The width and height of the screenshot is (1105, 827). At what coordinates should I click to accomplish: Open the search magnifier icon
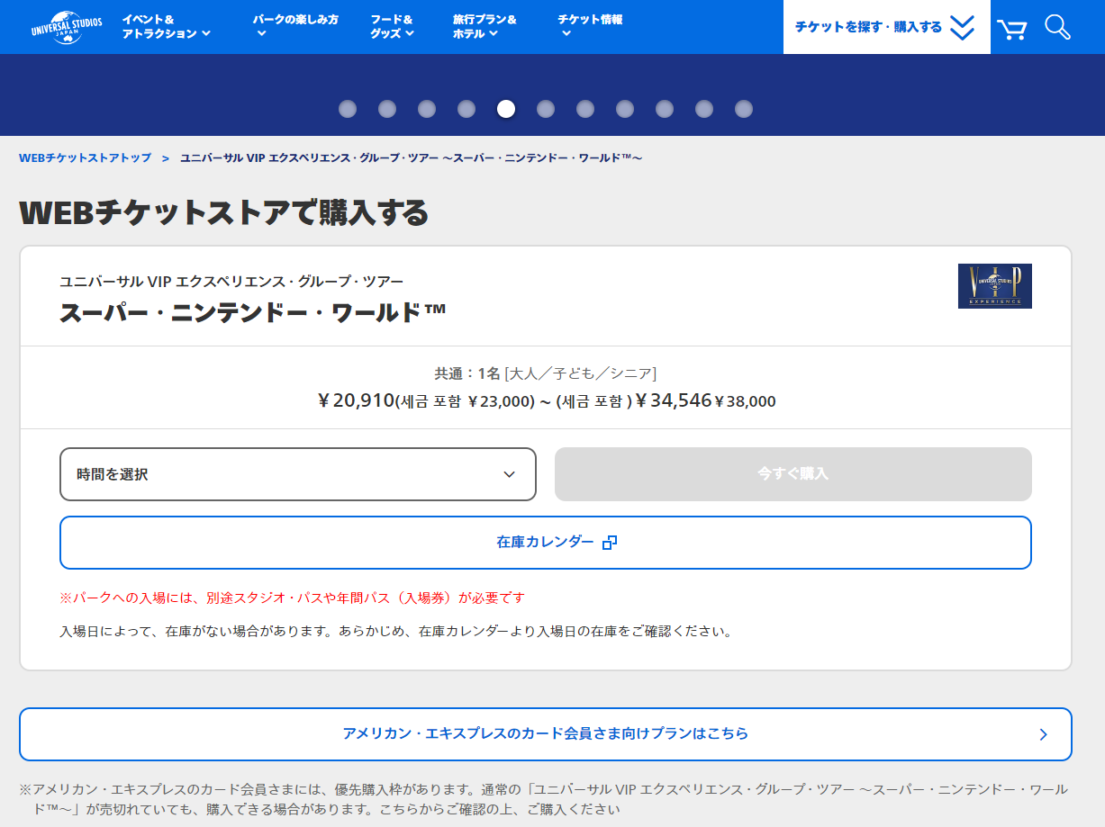[x=1057, y=27]
